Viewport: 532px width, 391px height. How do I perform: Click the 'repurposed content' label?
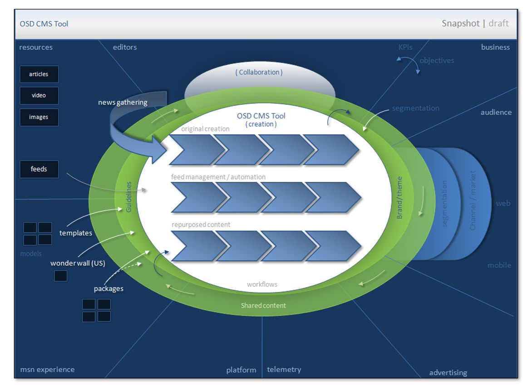pyautogui.click(x=201, y=225)
